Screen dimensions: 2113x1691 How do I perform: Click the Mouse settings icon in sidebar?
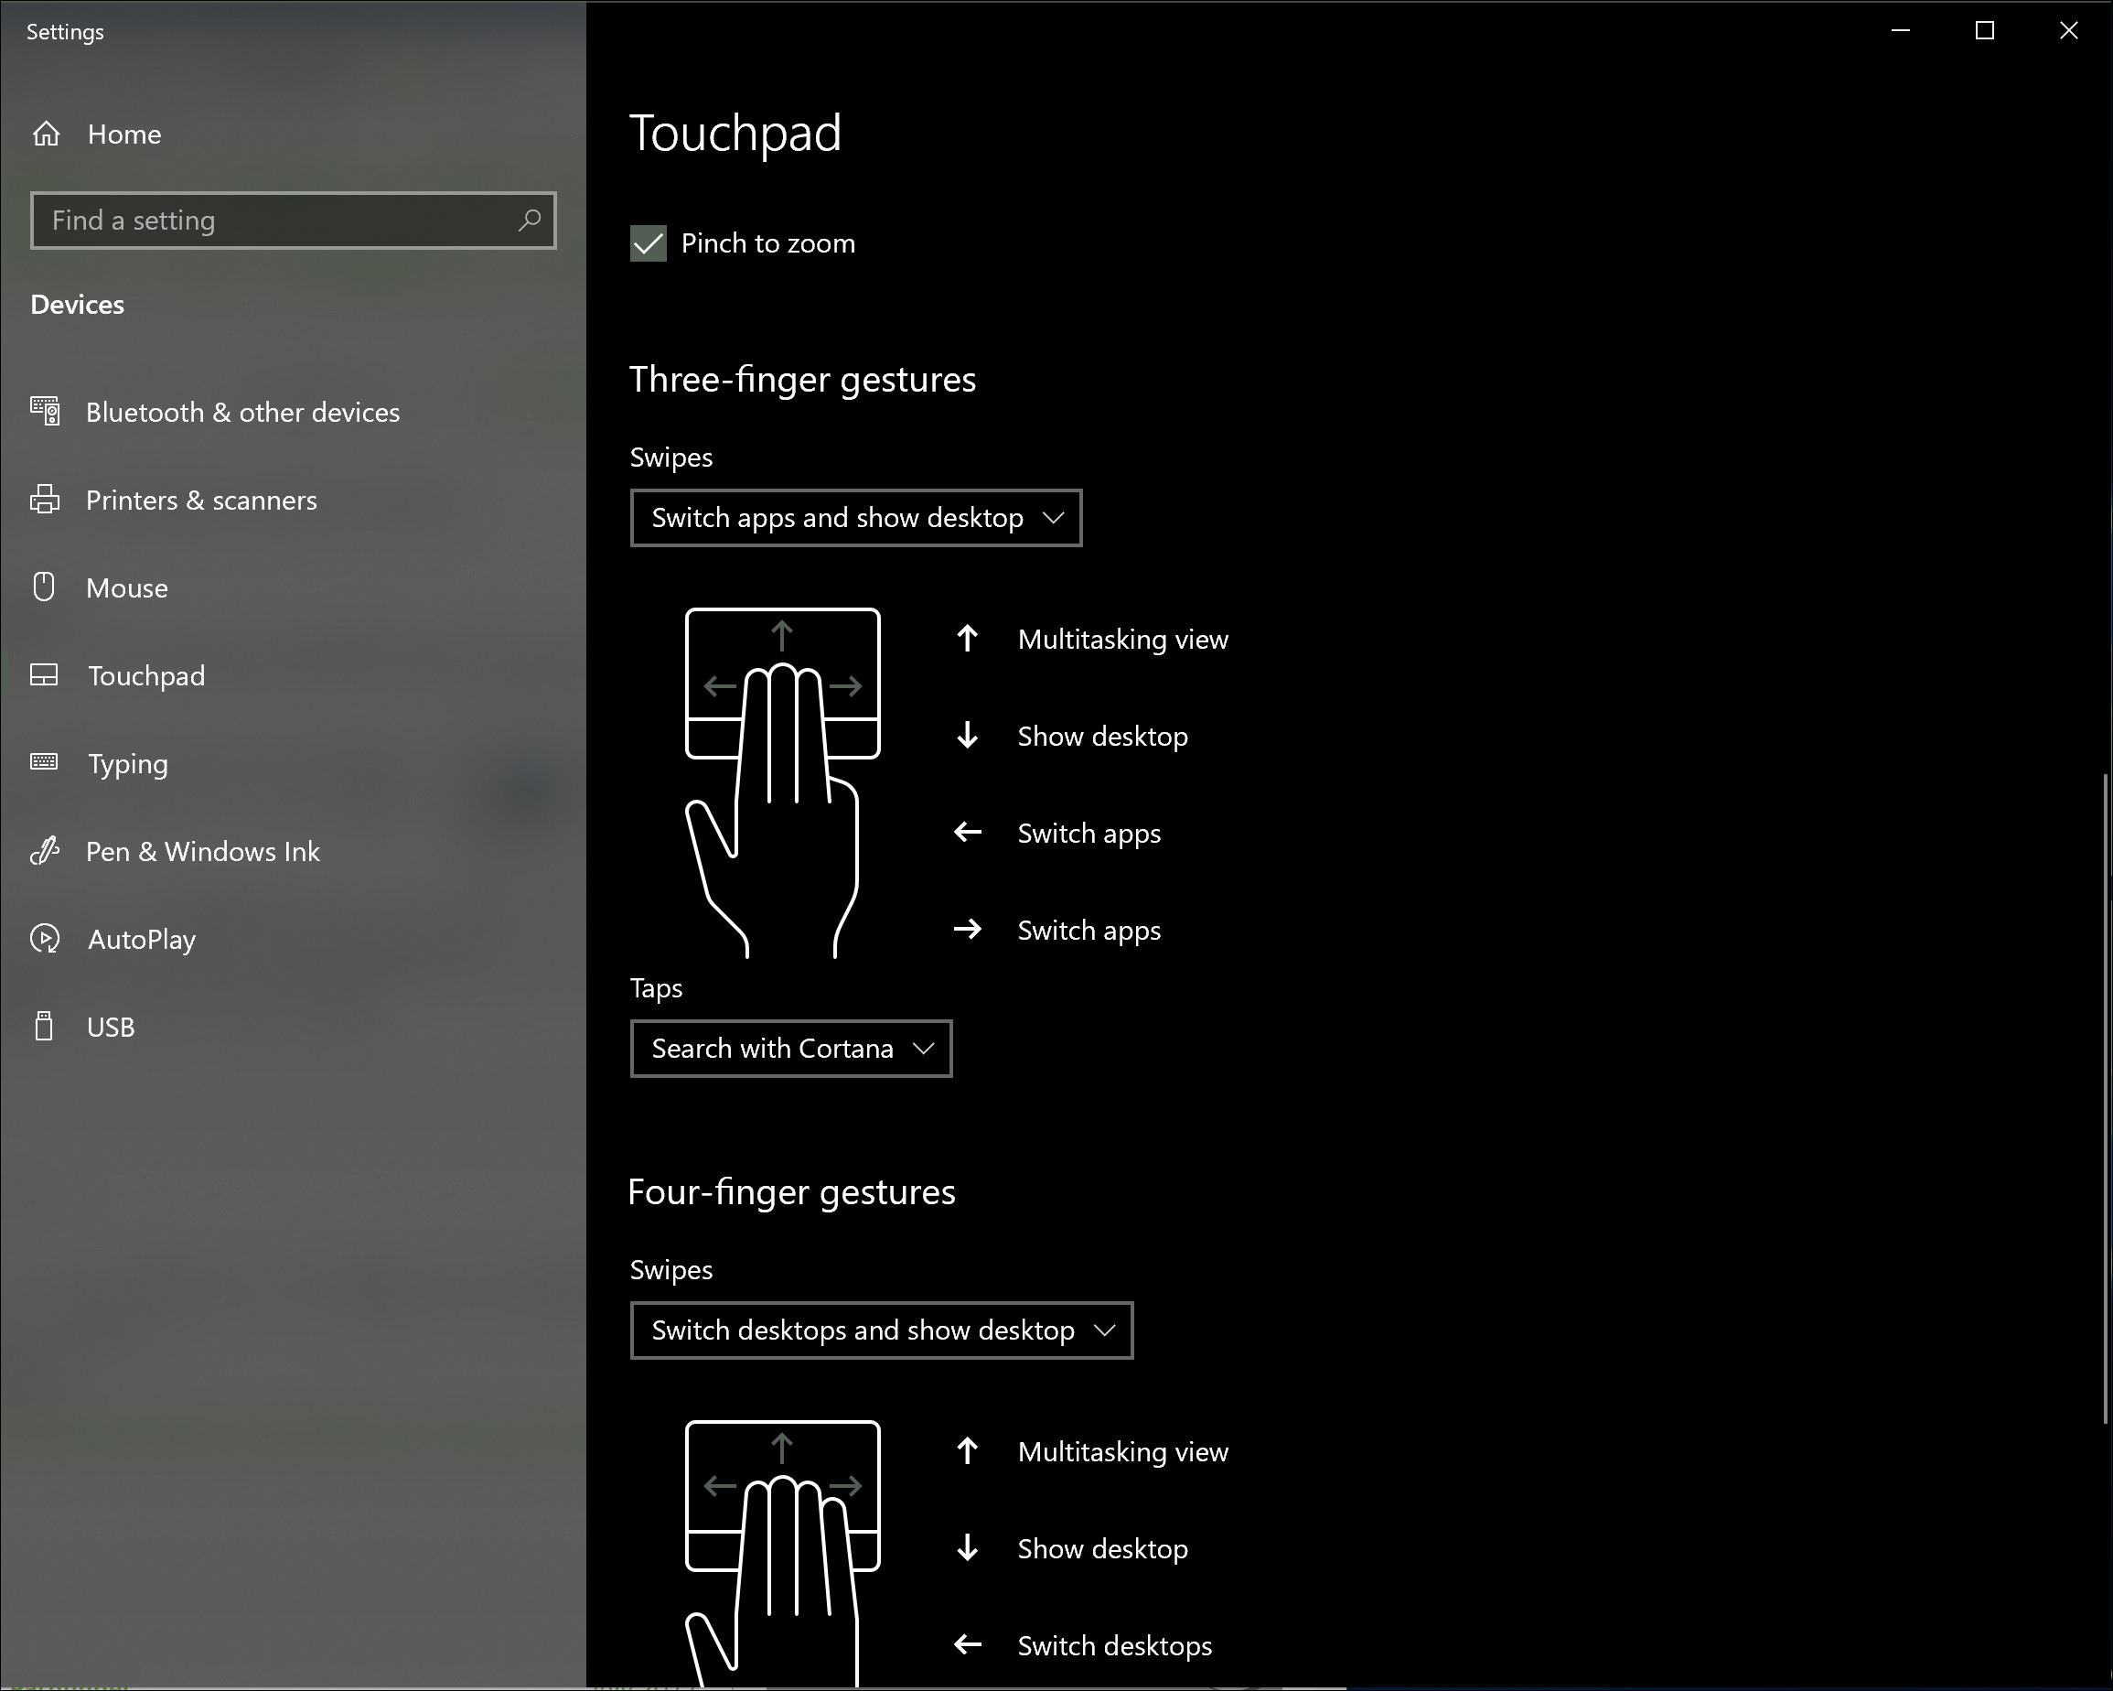[x=48, y=587]
